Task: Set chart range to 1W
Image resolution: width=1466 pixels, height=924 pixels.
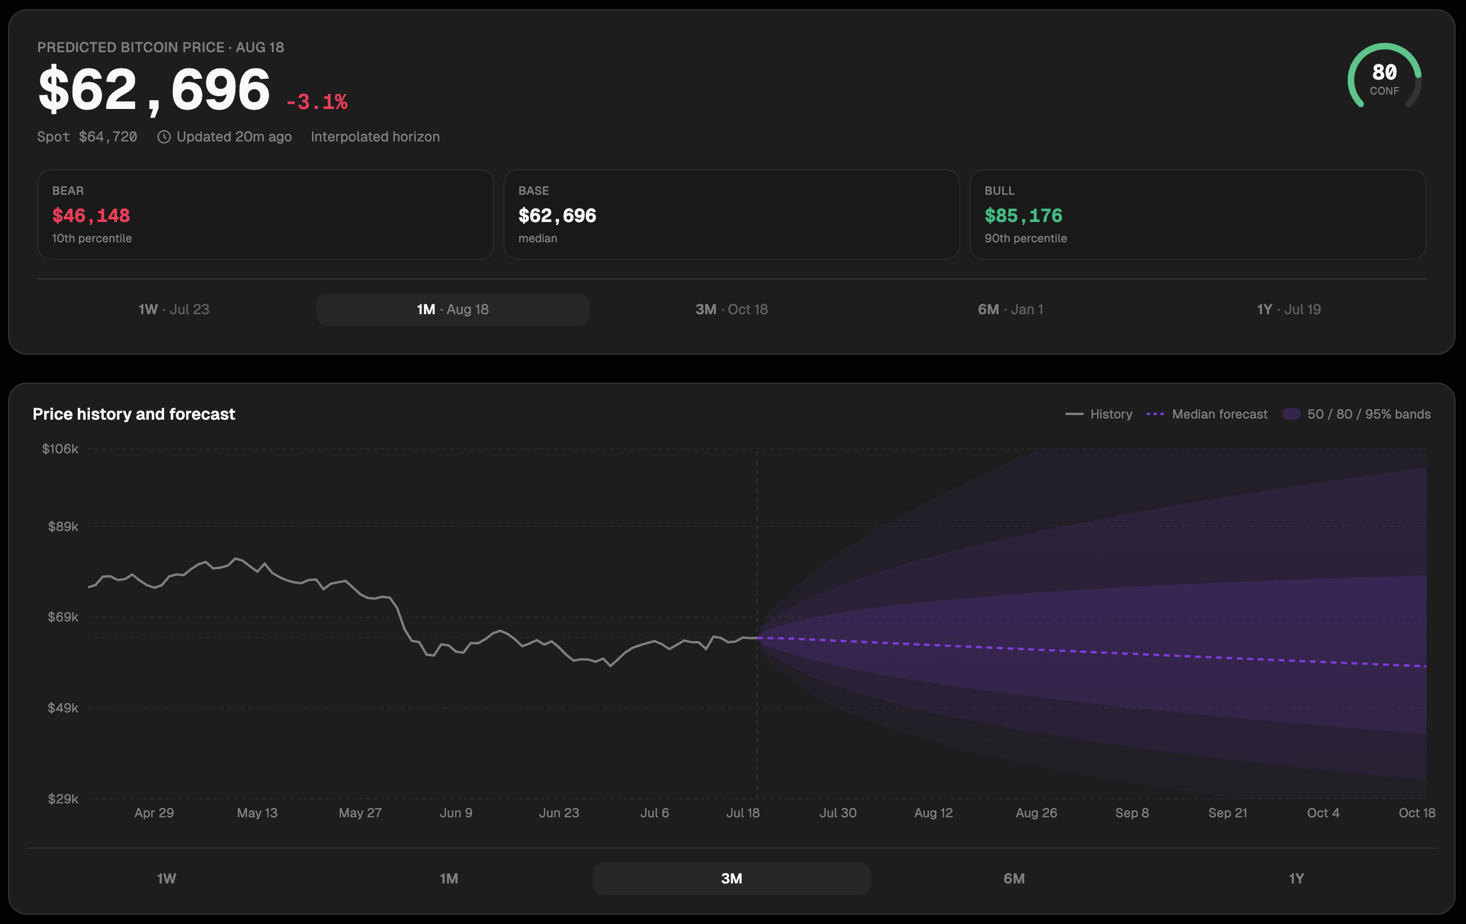Action: click(167, 878)
